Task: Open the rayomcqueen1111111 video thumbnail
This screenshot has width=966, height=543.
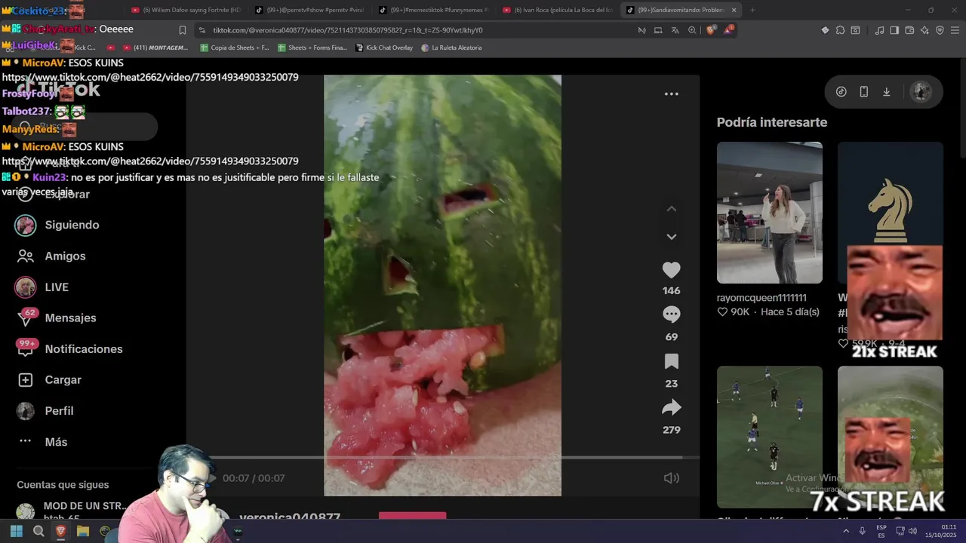Action: click(x=769, y=213)
